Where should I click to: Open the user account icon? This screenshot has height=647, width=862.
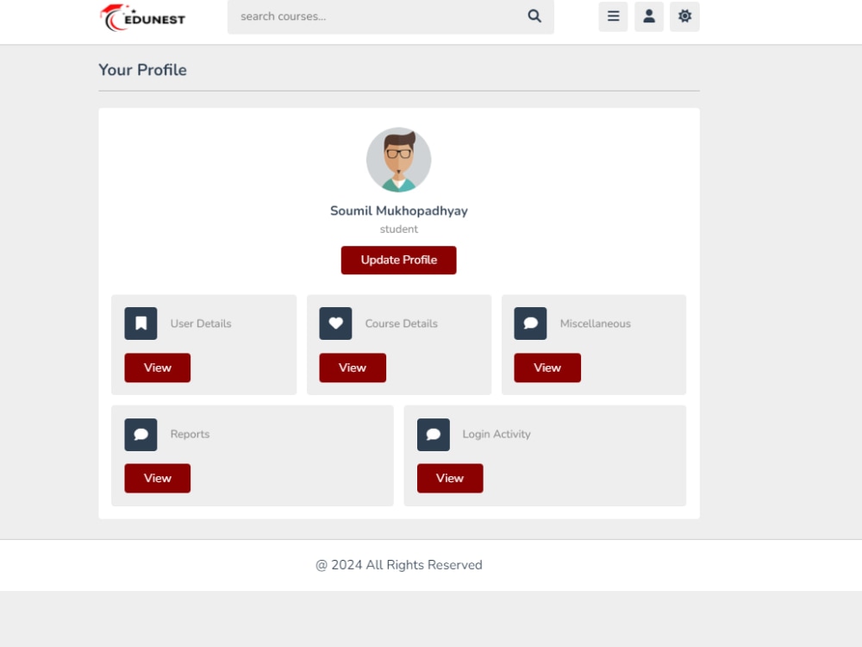[649, 16]
